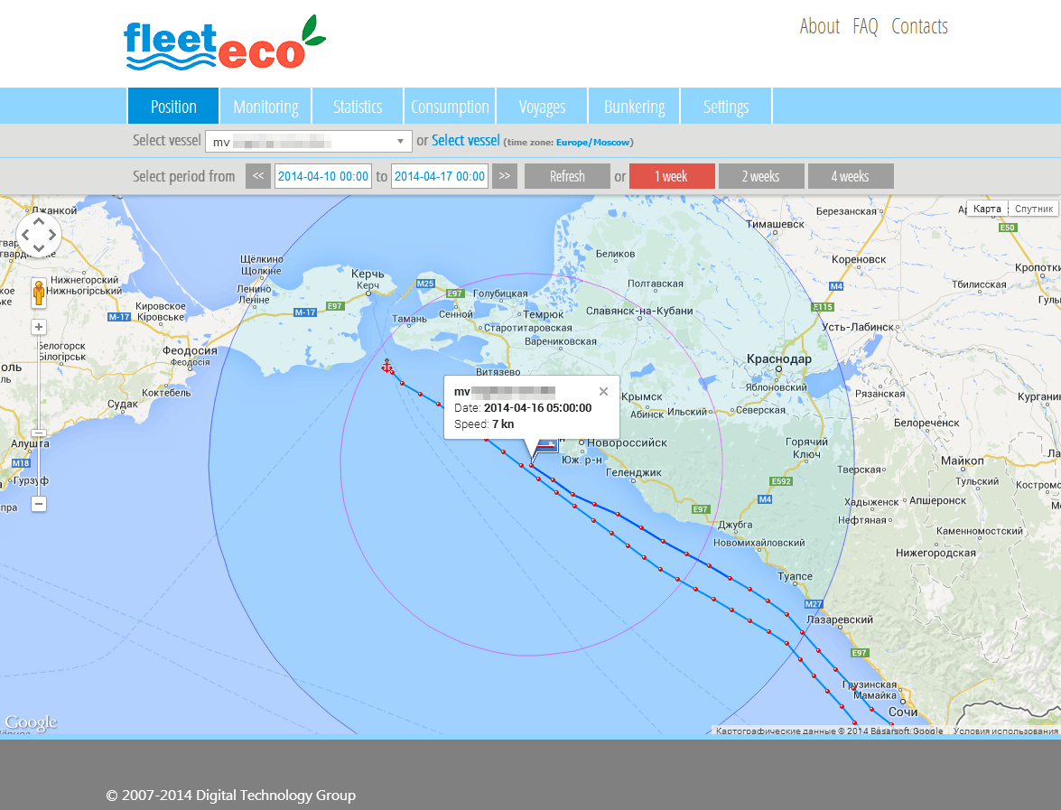The height and width of the screenshot is (810, 1061).
Task: Open the About page link
Action: tap(819, 26)
